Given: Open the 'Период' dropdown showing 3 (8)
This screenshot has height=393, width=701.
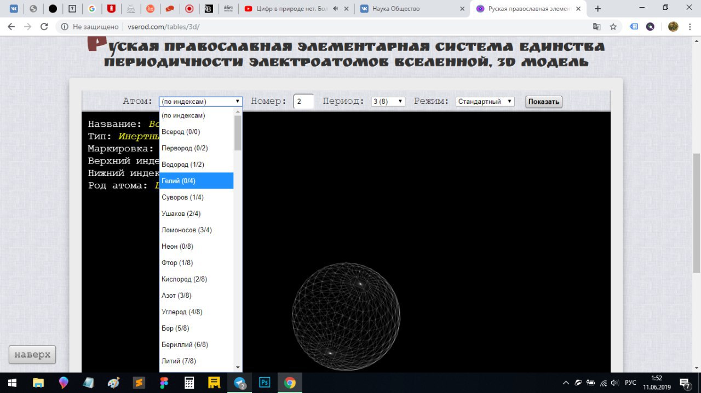Looking at the screenshot, I should [388, 102].
